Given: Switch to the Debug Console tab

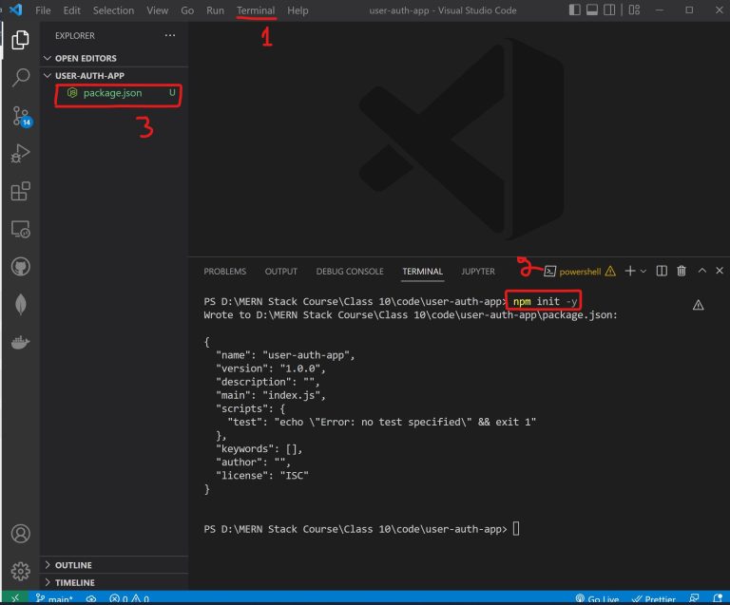Looking at the screenshot, I should (x=350, y=272).
